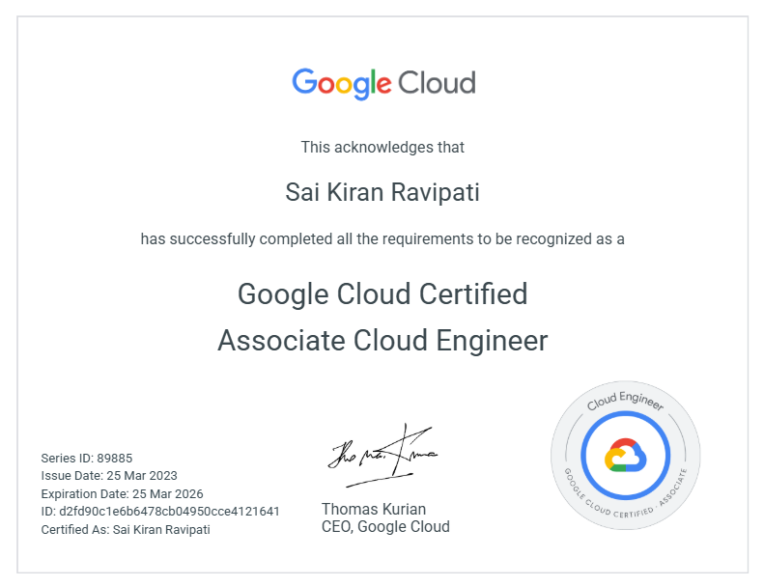
Task: Click the printed name 'Thomas Kurian'
Action: [374, 509]
